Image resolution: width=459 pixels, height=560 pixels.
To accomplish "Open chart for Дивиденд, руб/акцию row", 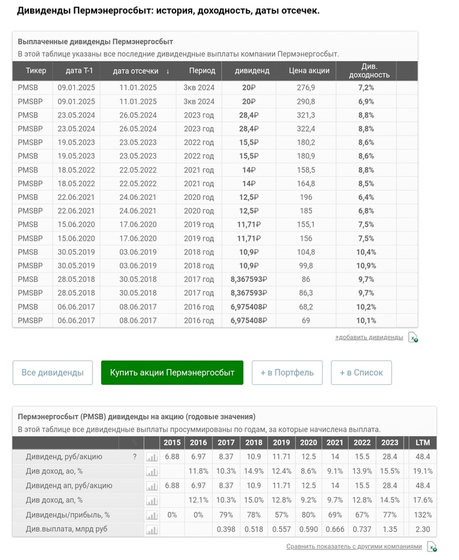I will (151, 457).
